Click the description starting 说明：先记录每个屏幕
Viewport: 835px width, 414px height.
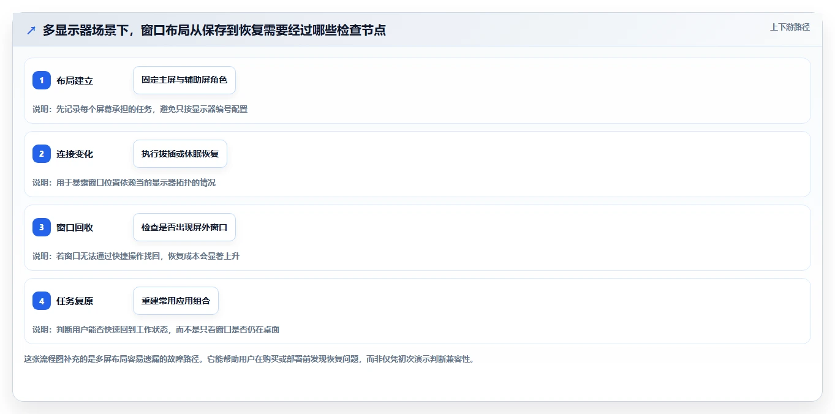[x=140, y=109]
